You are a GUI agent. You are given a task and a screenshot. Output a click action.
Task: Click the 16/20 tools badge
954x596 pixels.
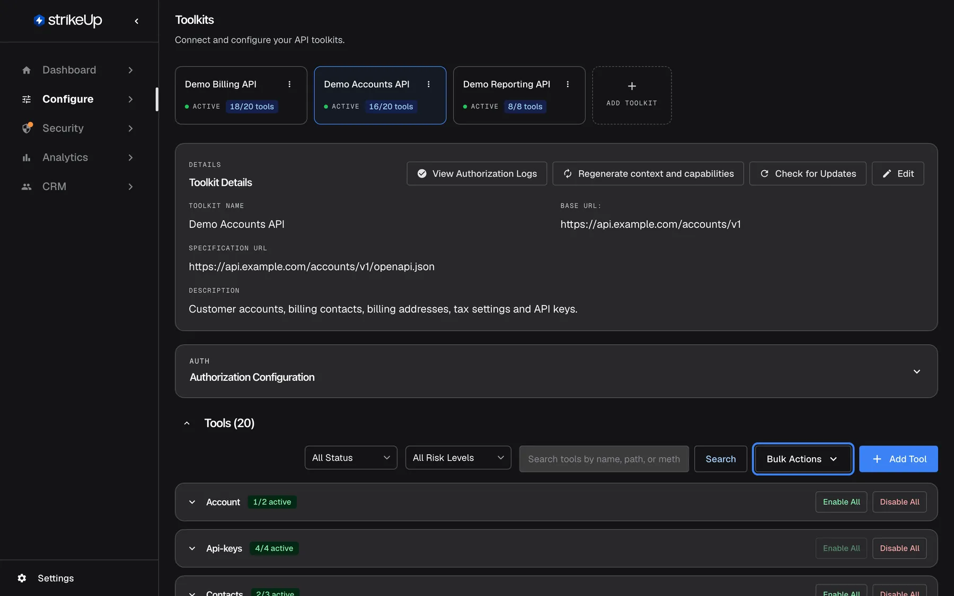[391, 106]
